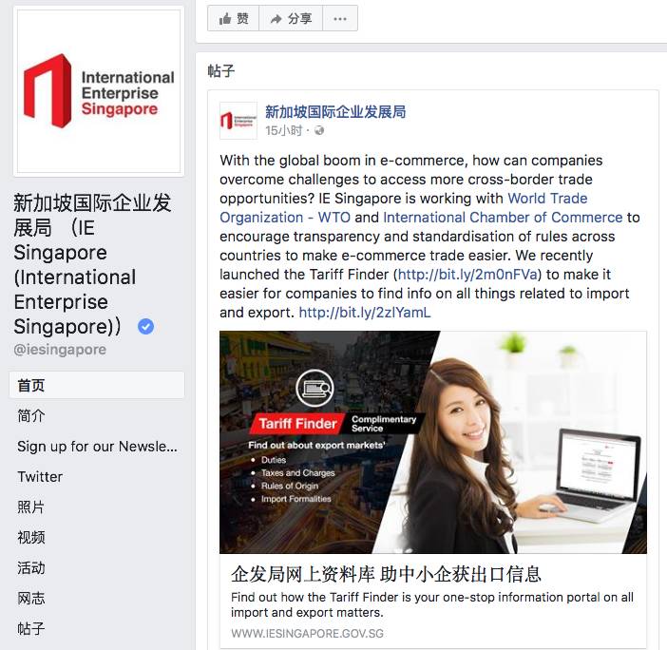Image resolution: width=667 pixels, height=650 pixels.
Task: Click the International Chamber of Commerce link
Action: tap(503, 218)
